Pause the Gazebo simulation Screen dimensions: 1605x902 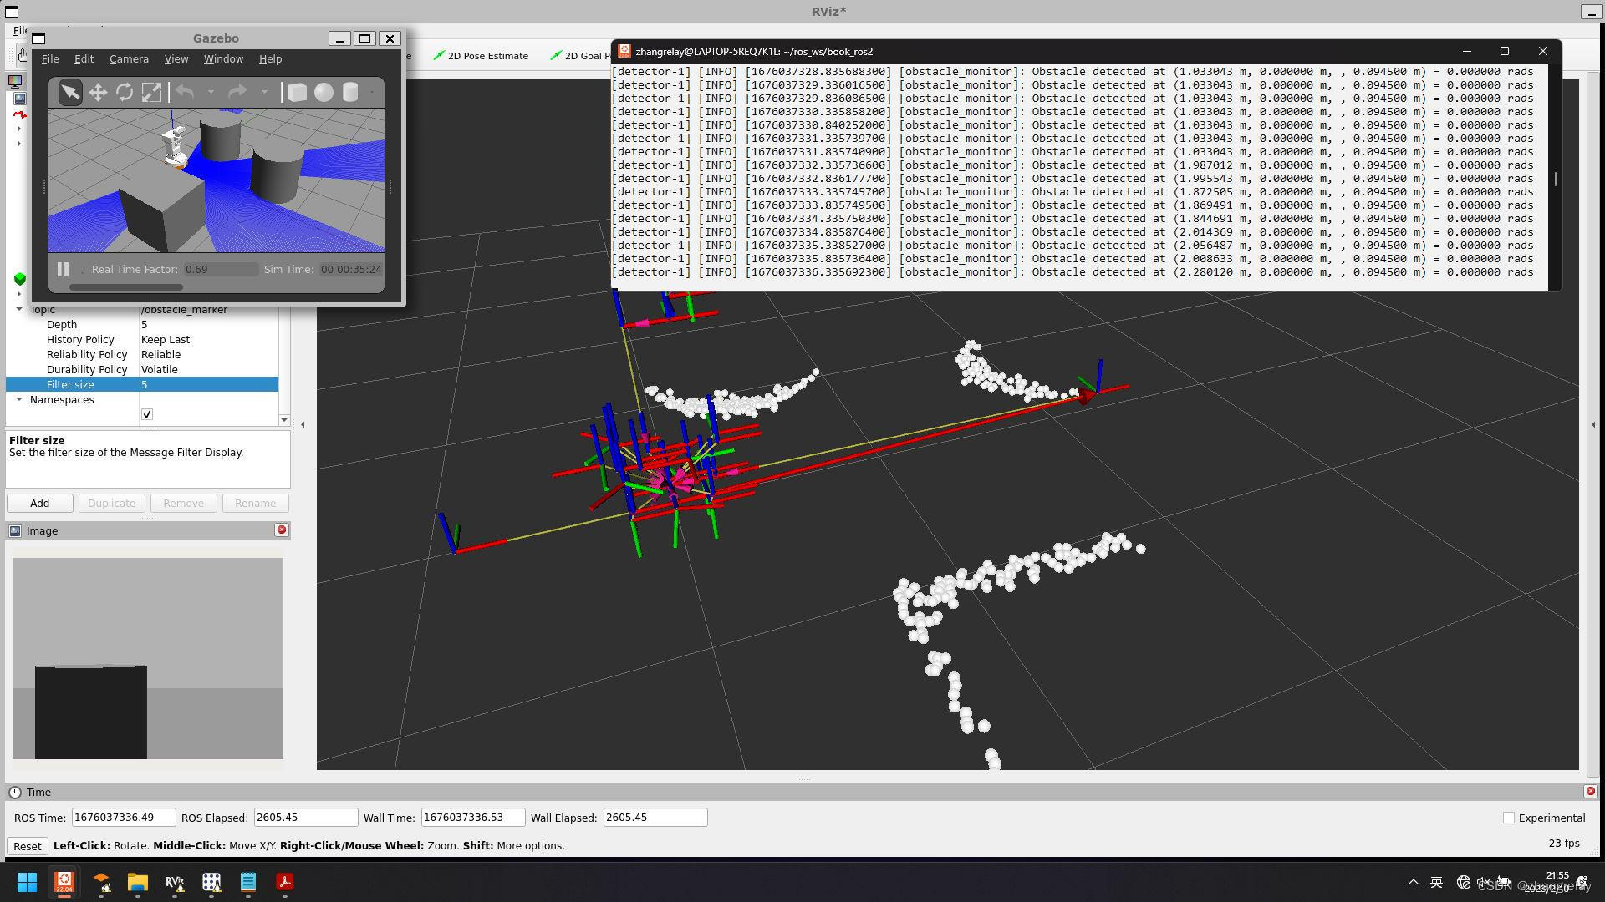63,269
